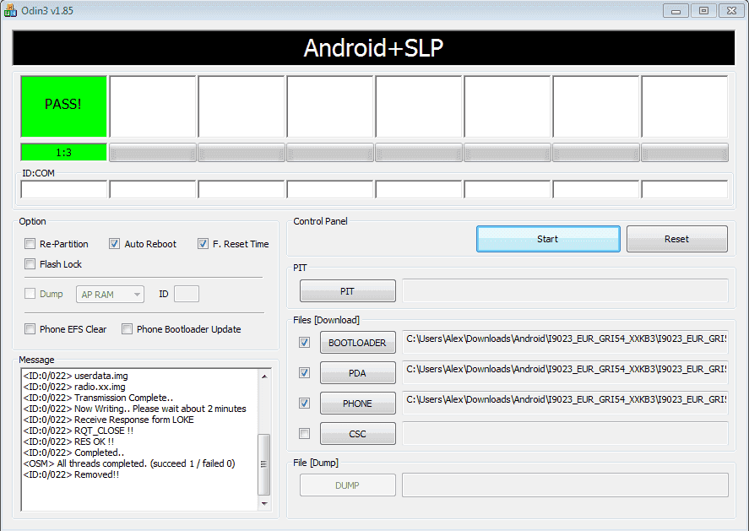The image size is (749, 531).
Task: Select the 'Removed!!' log line
Action: [71, 474]
